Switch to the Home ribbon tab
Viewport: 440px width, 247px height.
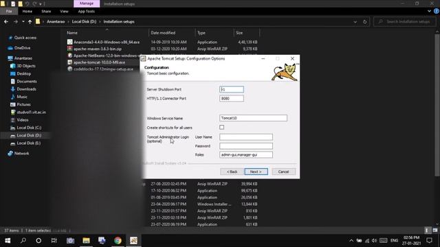tap(27, 12)
